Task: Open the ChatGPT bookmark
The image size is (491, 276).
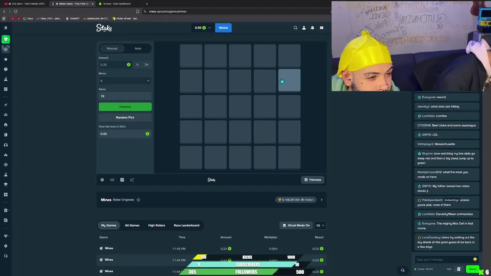Action: coord(73,18)
